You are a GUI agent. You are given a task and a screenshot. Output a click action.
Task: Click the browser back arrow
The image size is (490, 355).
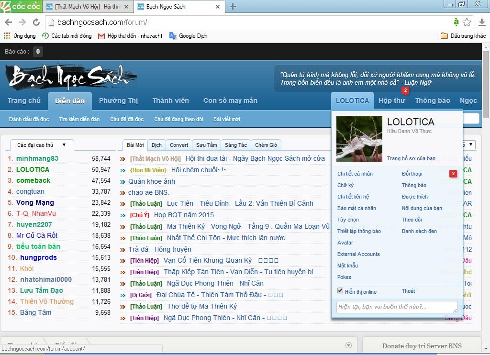pyautogui.click(x=9, y=22)
